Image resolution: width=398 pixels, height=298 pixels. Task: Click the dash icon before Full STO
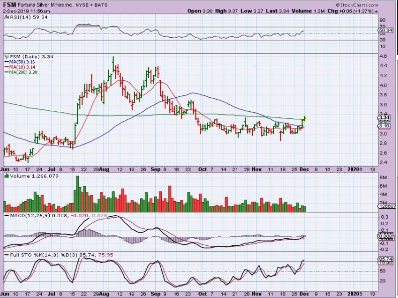[x=7, y=255]
